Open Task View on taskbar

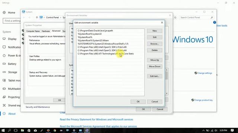16,130
